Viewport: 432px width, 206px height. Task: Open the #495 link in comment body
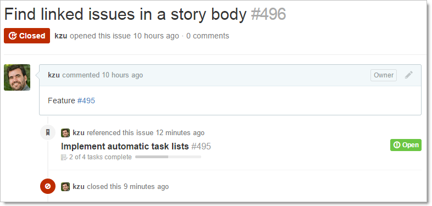click(x=86, y=101)
